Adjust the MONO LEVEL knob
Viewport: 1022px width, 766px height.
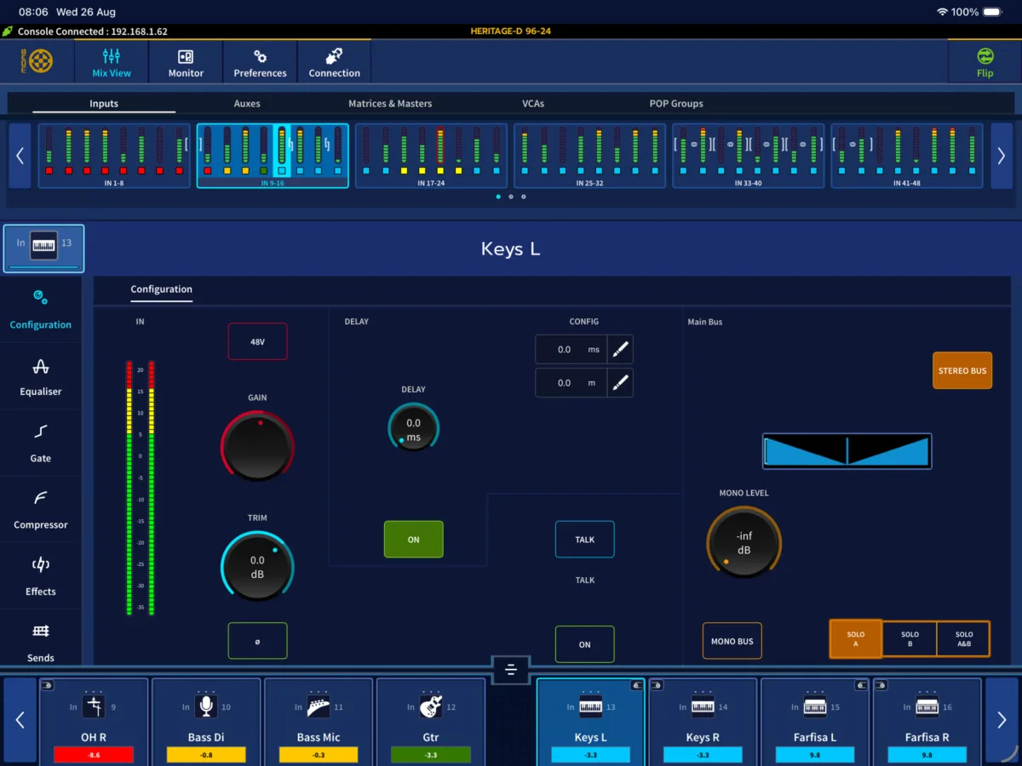point(744,542)
